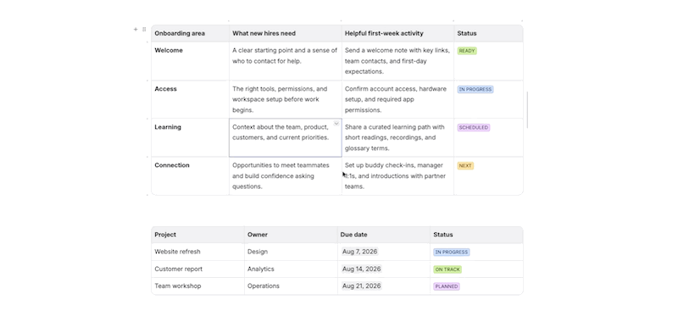Click the cell starting 'Share a curated learning path'
678x322 pixels.
(x=397, y=137)
